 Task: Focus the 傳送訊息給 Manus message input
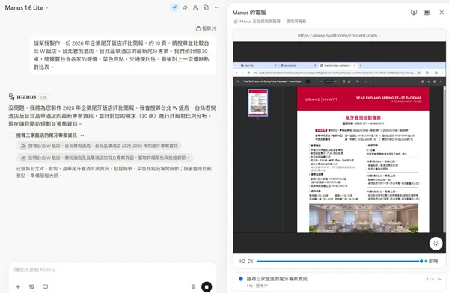[x=112, y=270]
